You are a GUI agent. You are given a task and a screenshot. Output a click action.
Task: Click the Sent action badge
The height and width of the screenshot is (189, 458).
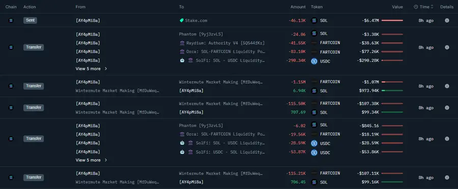[x=30, y=20]
